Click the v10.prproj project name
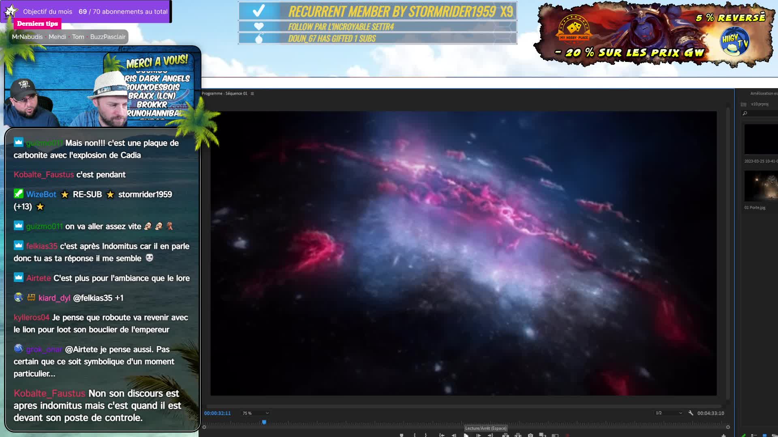The image size is (778, 437). 759,104
